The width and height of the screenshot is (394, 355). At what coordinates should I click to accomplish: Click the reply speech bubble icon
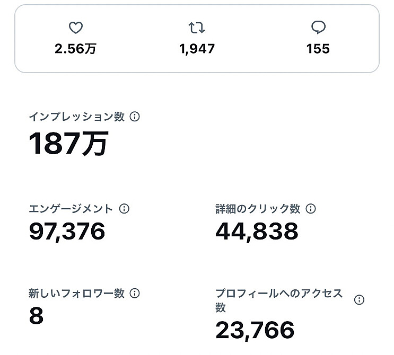point(318,27)
